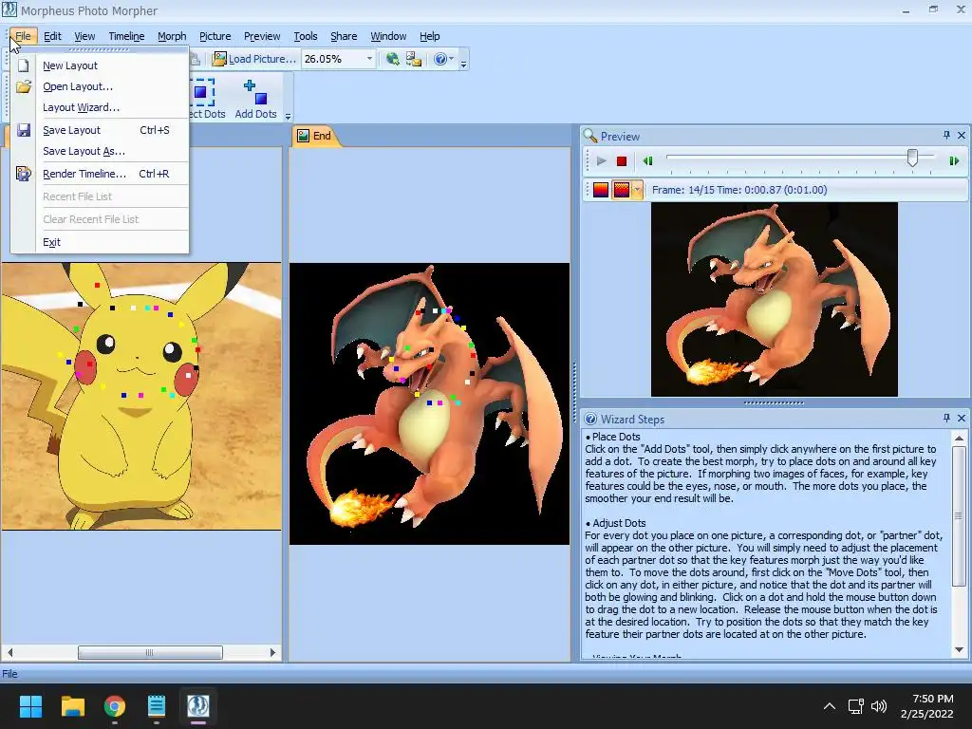Close the Preview panel

pyautogui.click(x=962, y=135)
